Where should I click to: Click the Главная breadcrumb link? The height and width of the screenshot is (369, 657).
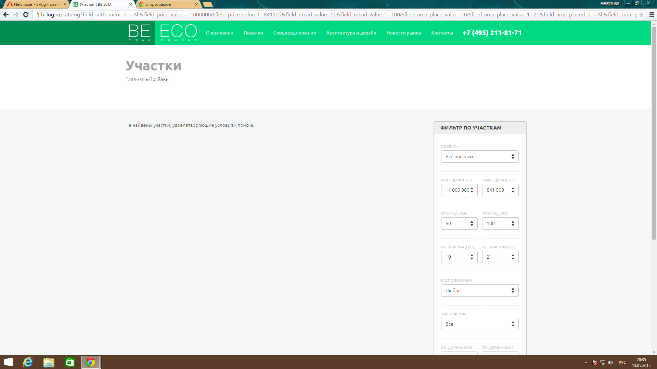[135, 79]
